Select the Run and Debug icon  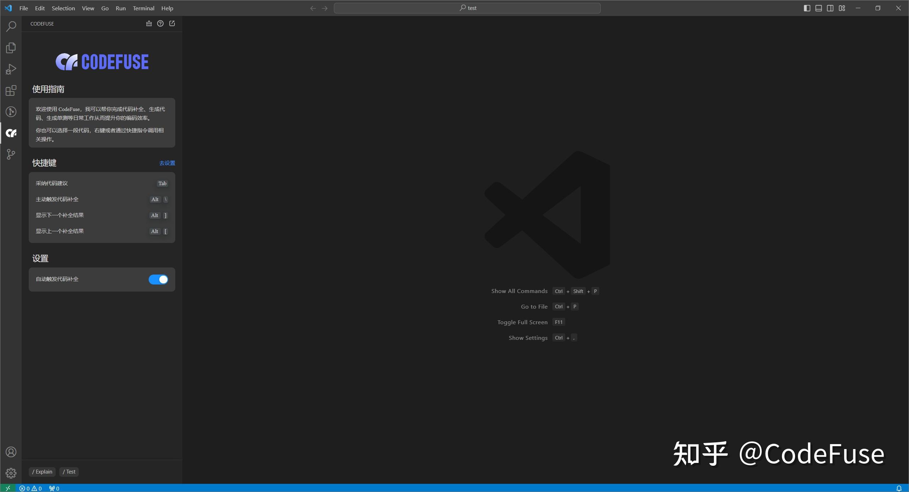[11, 69]
